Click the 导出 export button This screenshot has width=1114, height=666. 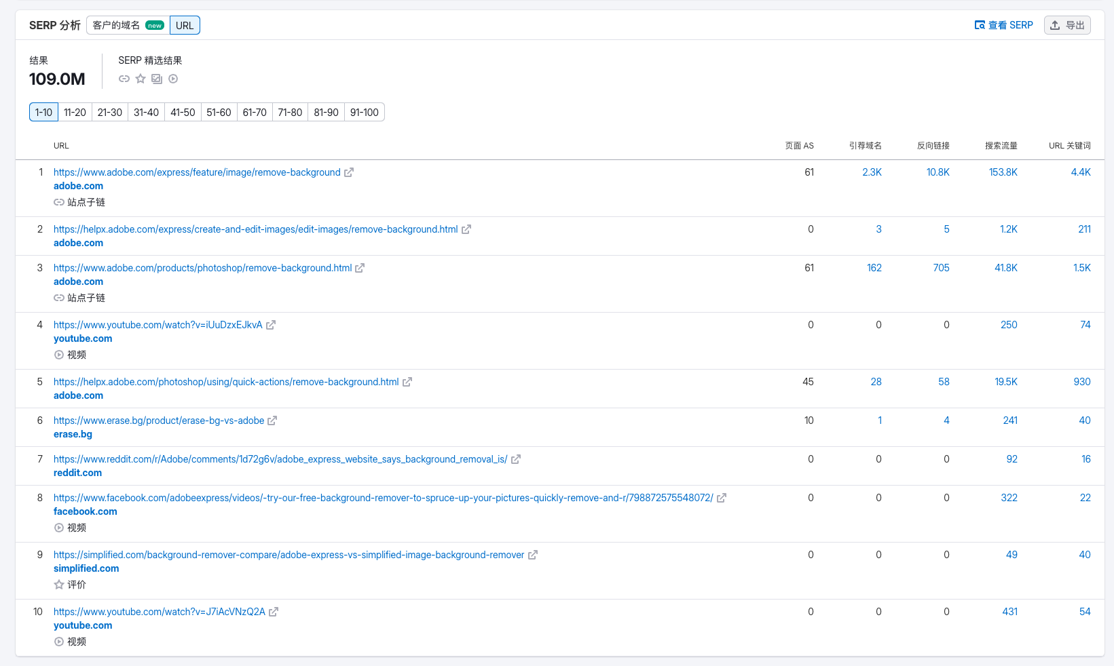[x=1067, y=25]
